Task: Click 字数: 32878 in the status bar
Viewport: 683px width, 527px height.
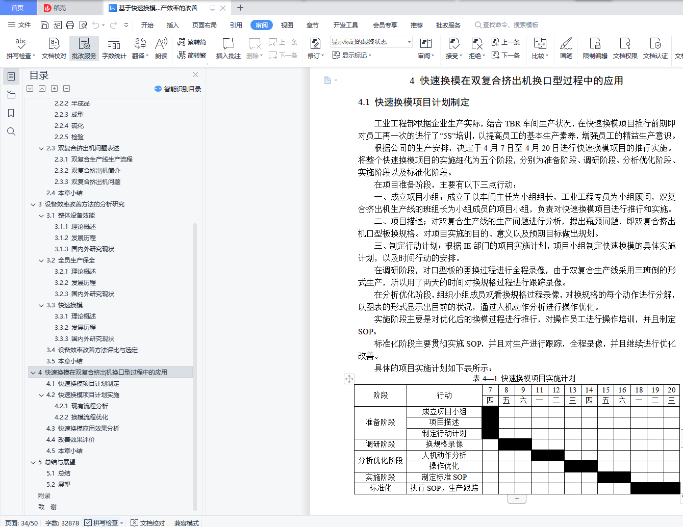Action: pyautogui.click(x=62, y=523)
